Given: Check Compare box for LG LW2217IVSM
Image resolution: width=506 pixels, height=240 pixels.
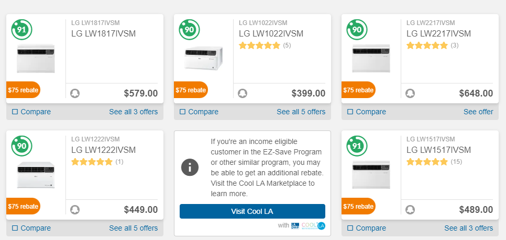Looking at the screenshot, I should [350, 112].
